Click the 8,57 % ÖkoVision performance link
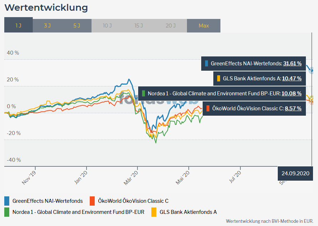This screenshot has width=318, height=226. [293, 108]
